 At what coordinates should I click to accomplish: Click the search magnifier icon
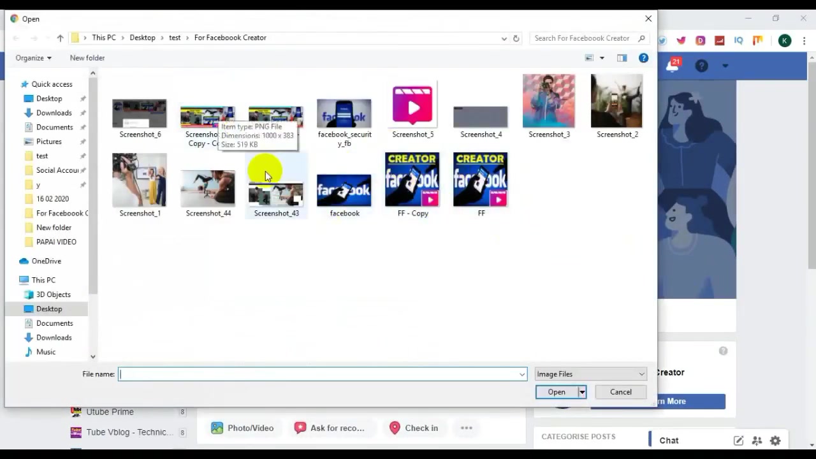(x=641, y=38)
